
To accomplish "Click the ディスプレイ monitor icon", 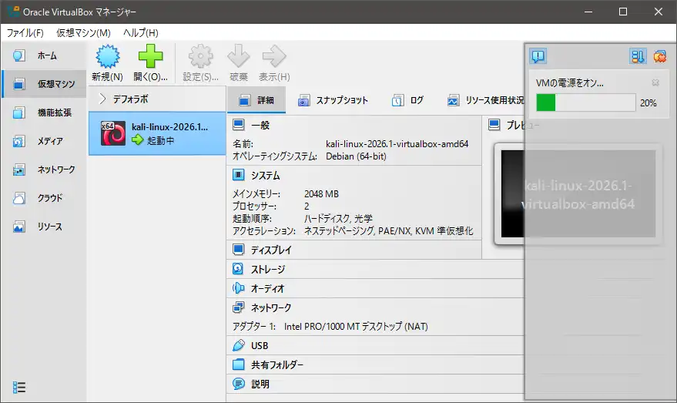I will pos(238,249).
